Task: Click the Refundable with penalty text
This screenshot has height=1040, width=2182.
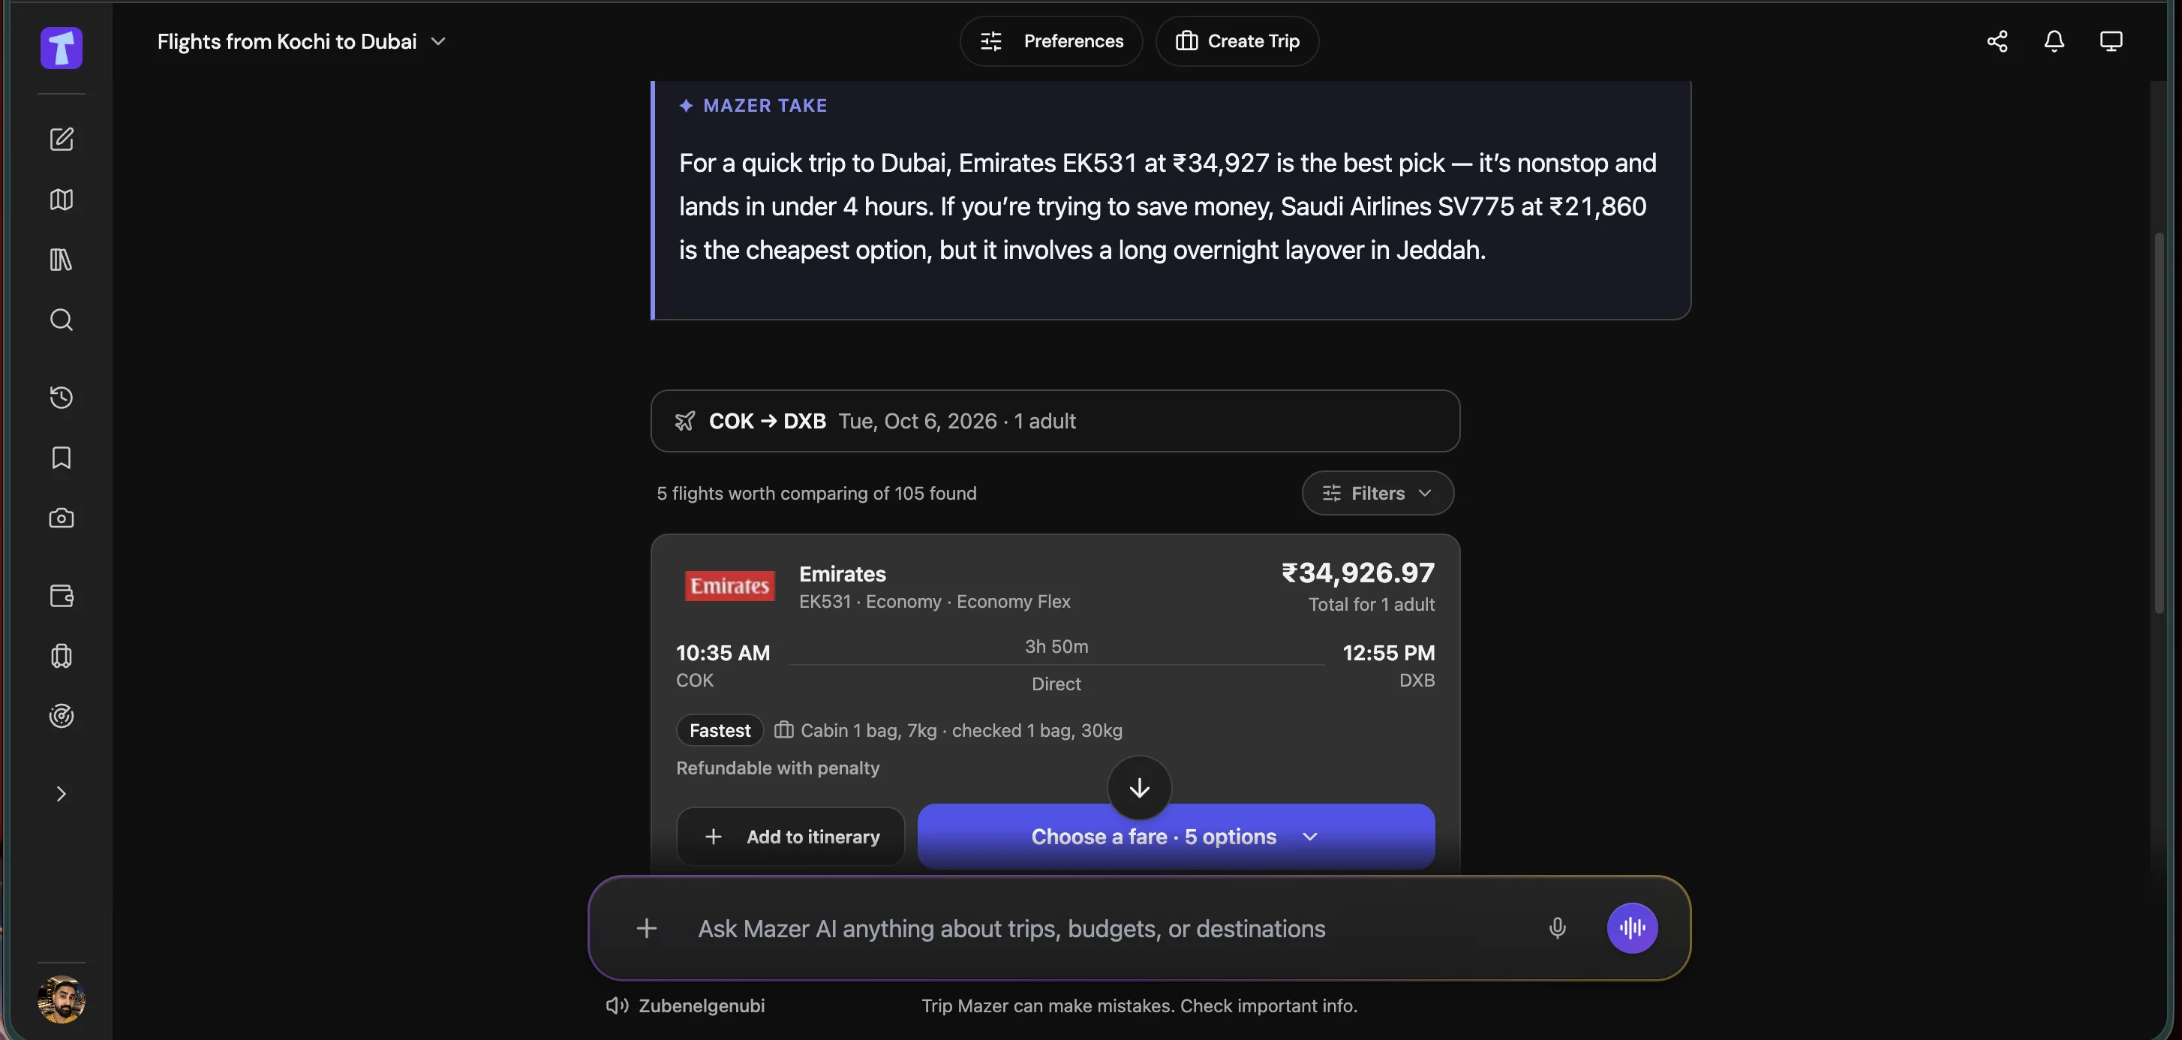Action: [x=777, y=768]
